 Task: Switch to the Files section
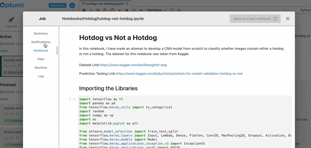pos(41,59)
